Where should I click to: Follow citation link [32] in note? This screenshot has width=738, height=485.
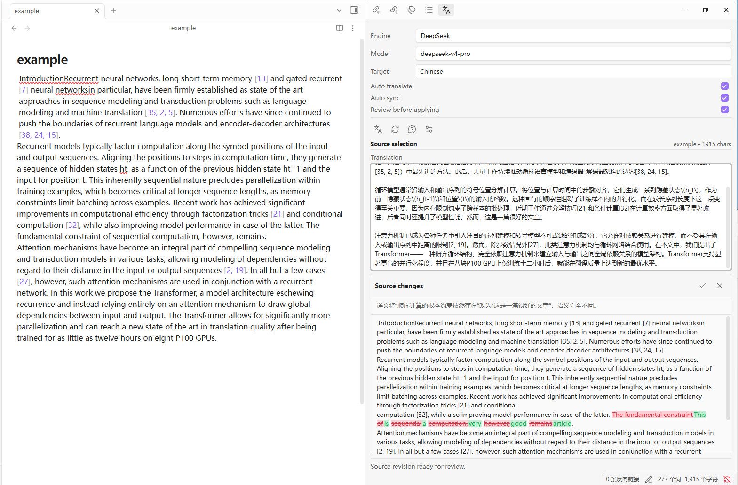(72, 225)
